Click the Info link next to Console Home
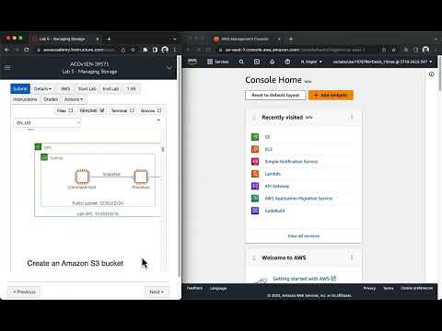Image resolution: width=442 pixels, height=331 pixels. click(308, 81)
